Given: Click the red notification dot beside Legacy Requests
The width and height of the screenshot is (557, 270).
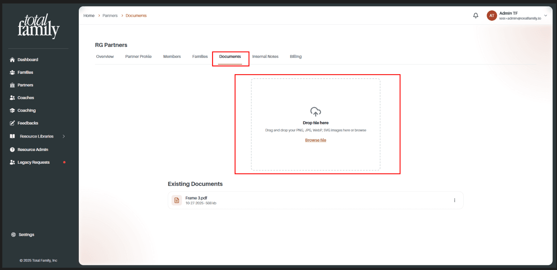Looking at the screenshot, I should 65,162.
